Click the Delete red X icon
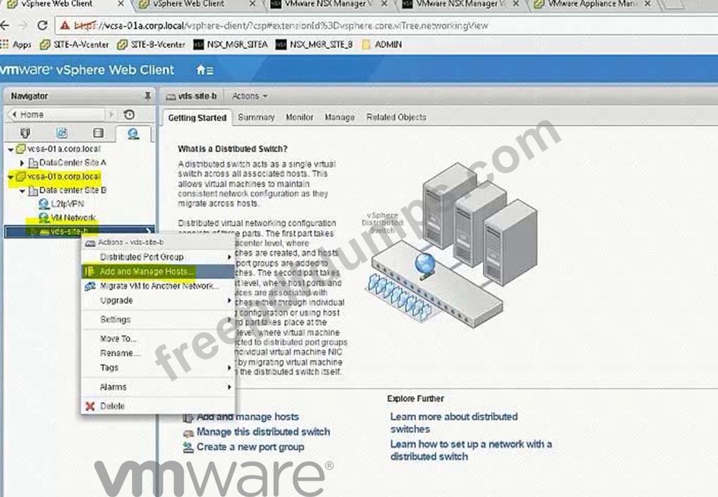Viewport: 718px width, 497px height. (90, 406)
